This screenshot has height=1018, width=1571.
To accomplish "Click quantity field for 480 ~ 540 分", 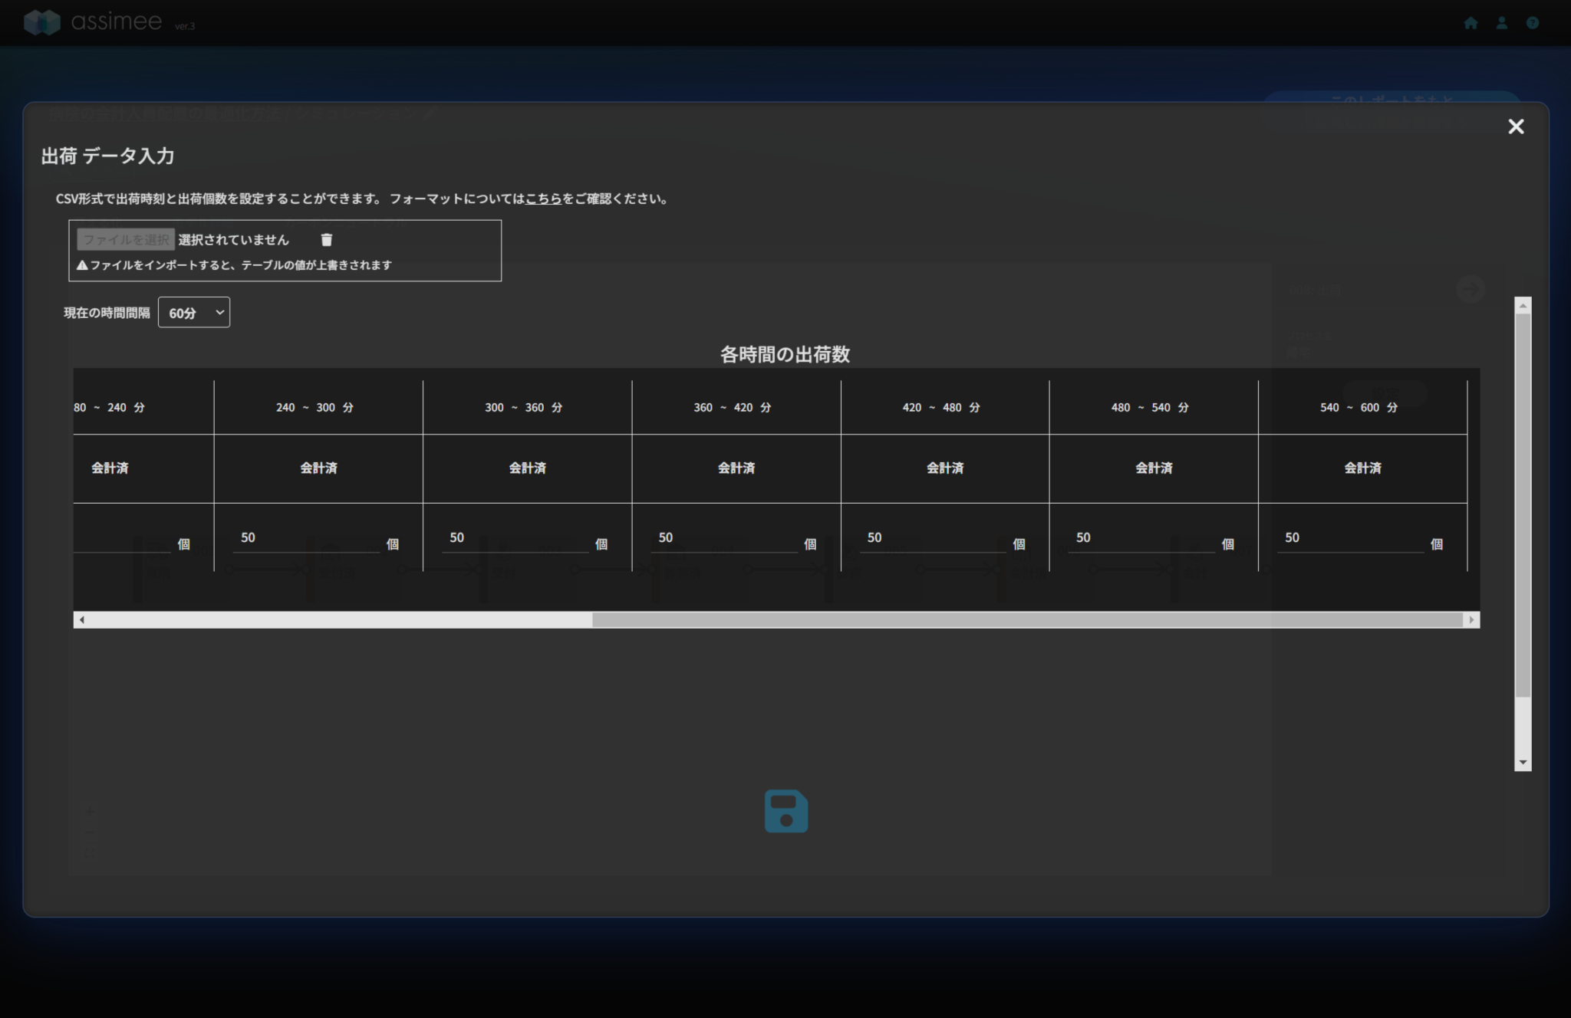I will (x=1140, y=538).
